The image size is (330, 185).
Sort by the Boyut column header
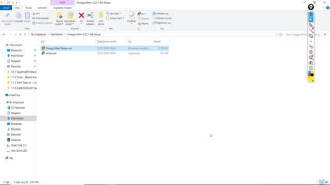tap(157, 42)
